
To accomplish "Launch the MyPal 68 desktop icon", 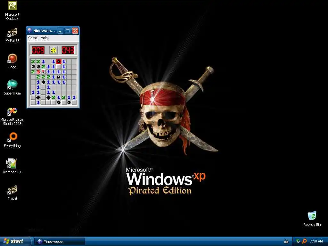I will pos(12,35).
